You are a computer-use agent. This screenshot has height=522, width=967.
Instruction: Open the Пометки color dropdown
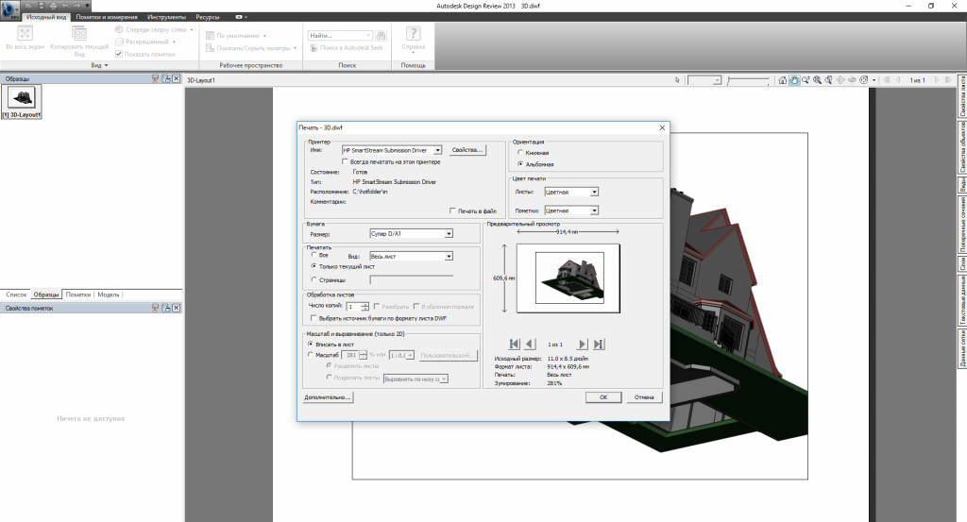(595, 210)
